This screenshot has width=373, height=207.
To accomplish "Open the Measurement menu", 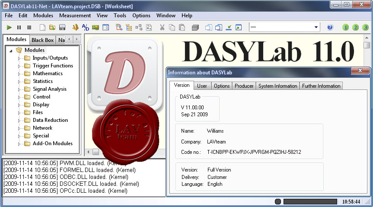I will click(75, 16).
